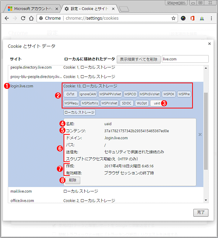Viewport: 218px width, 238px height.
Task: Select the MSPNSVisNet cookie chip
Action: tap(150, 94)
